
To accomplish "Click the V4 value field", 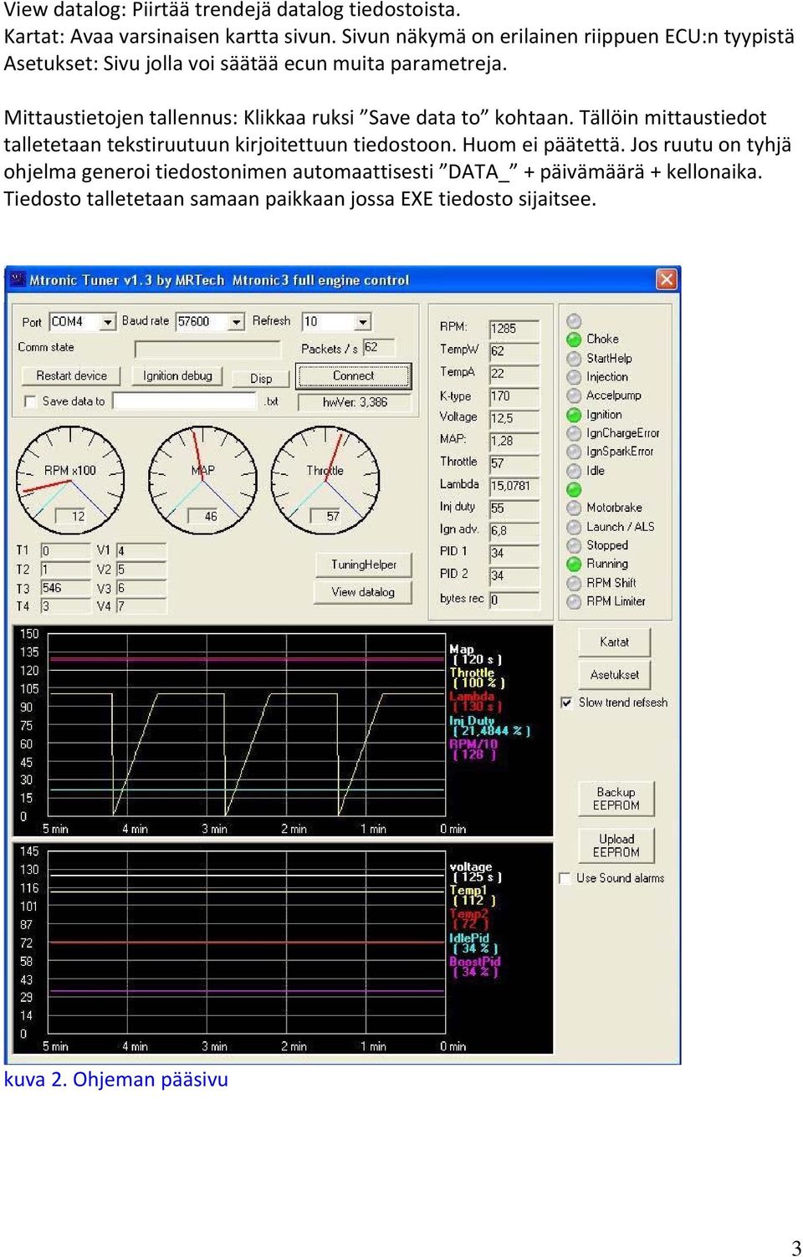I will tap(141, 606).
